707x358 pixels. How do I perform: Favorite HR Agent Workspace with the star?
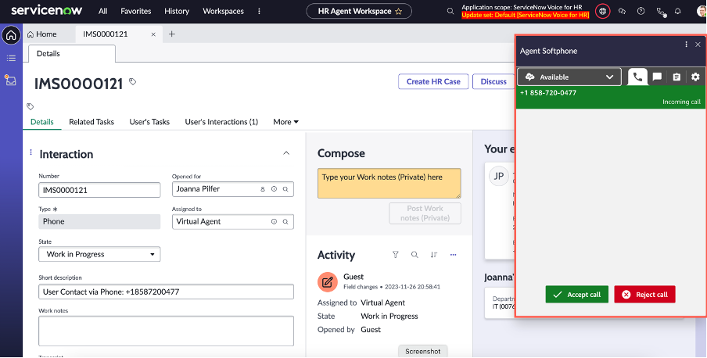coord(398,12)
